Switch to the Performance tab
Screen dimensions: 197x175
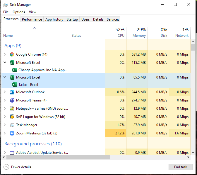pyautogui.click(x=32, y=19)
